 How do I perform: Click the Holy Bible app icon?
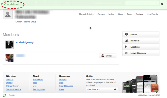155,88
